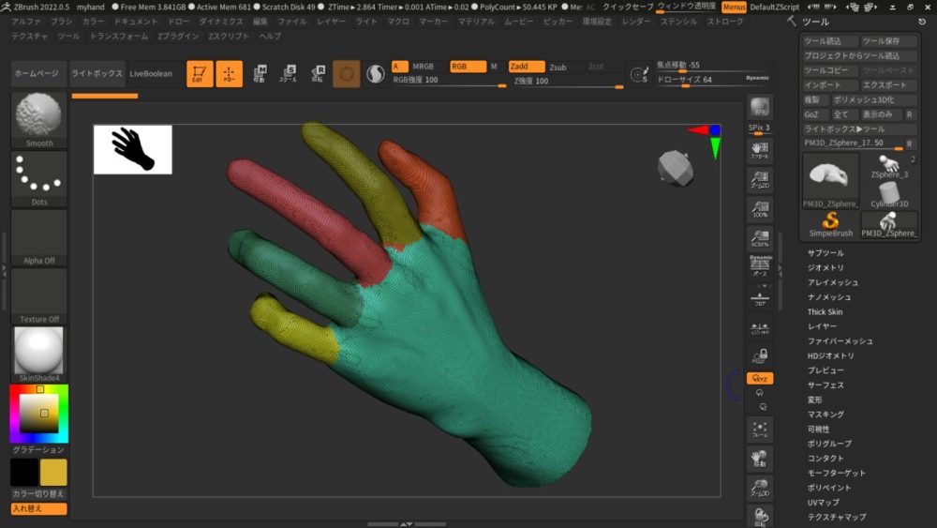Choose the Move (移動) transform icon
Image resolution: width=937 pixels, height=528 pixels.
[x=259, y=74]
